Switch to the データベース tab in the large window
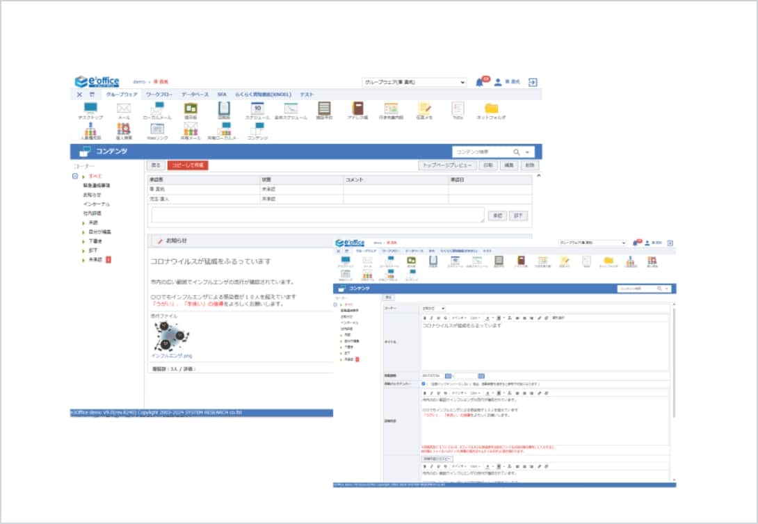Viewport: 758px width, 524px height. [x=195, y=94]
